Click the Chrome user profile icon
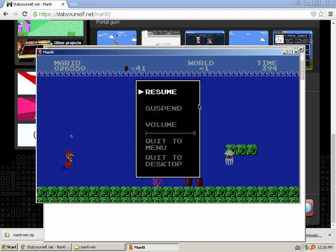This screenshot has width=336, height=252. (298, 3)
